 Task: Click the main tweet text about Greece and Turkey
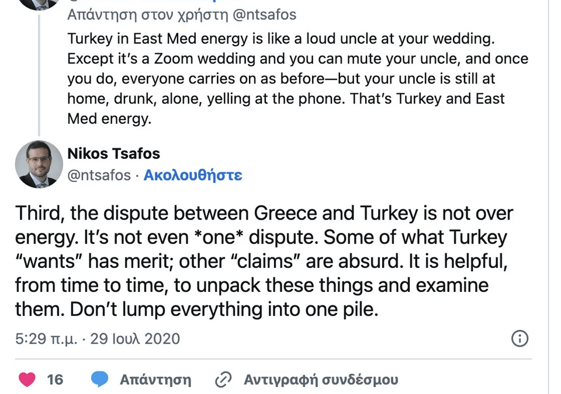pyautogui.click(x=263, y=261)
